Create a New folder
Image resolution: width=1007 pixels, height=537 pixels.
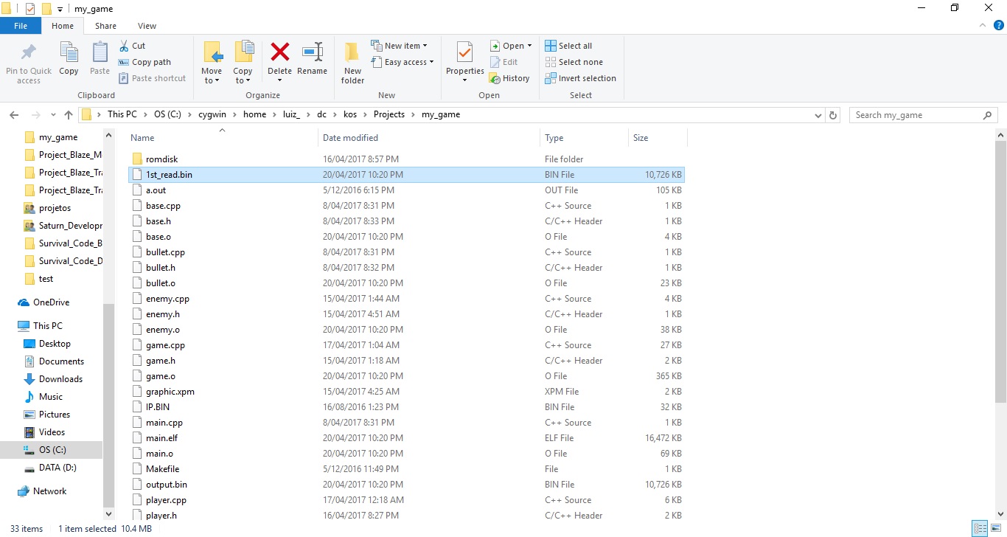[x=352, y=63]
